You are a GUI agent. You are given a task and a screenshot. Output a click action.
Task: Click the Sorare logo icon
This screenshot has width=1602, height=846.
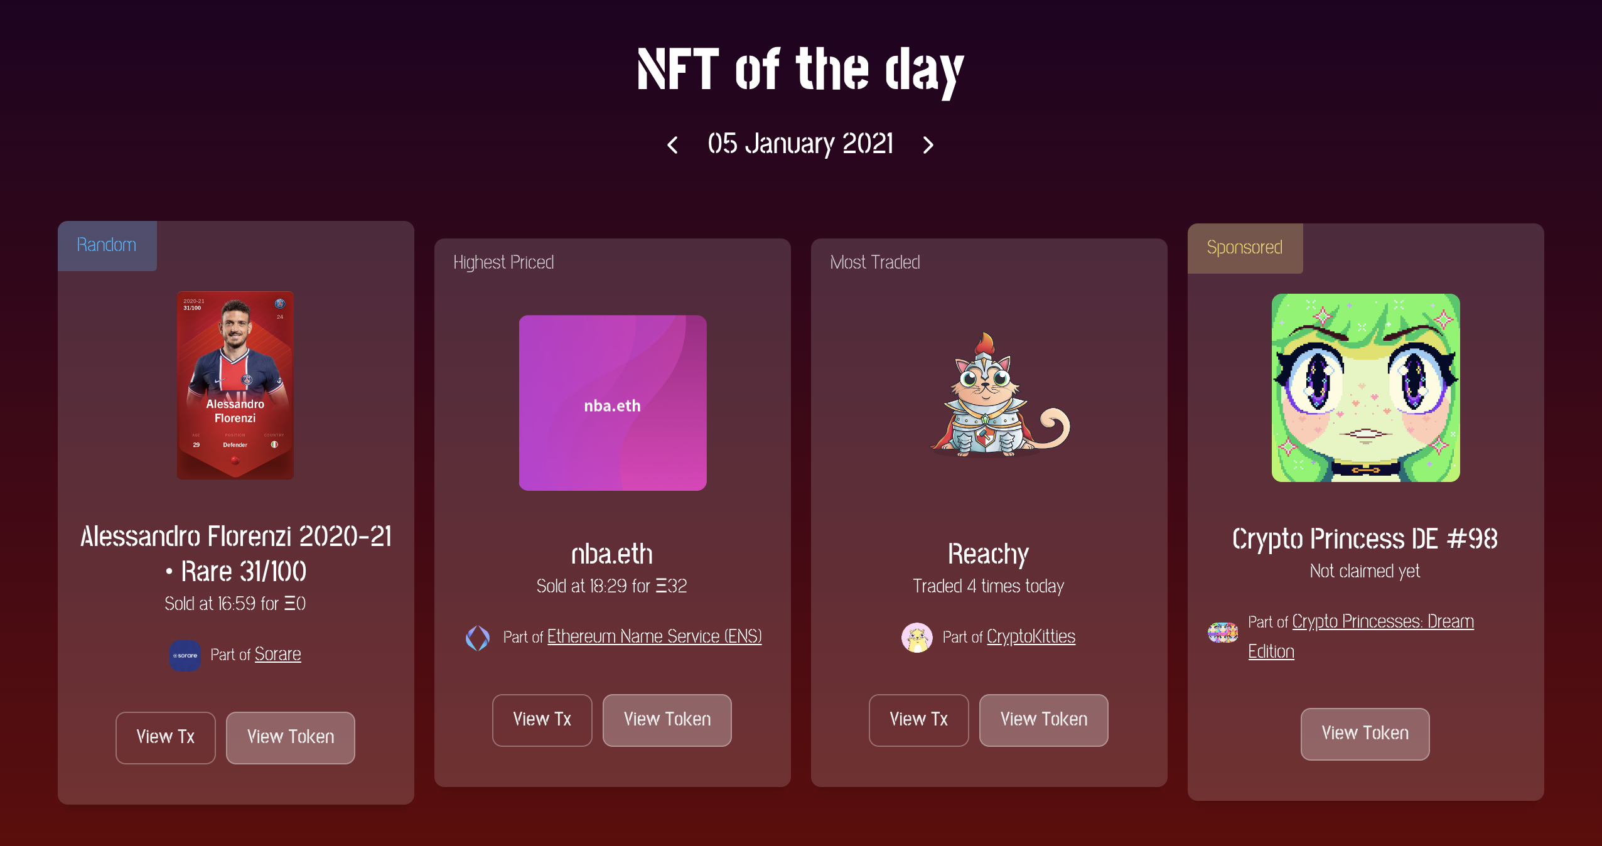tap(184, 655)
